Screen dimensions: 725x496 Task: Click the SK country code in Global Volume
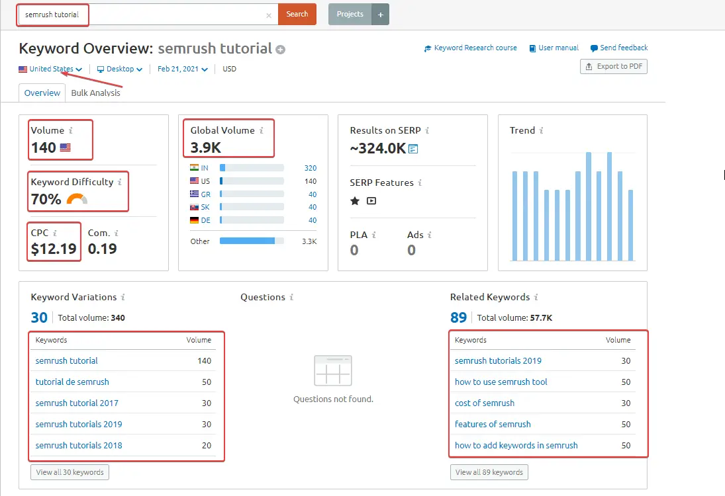pyautogui.click(x=205, y=208)
